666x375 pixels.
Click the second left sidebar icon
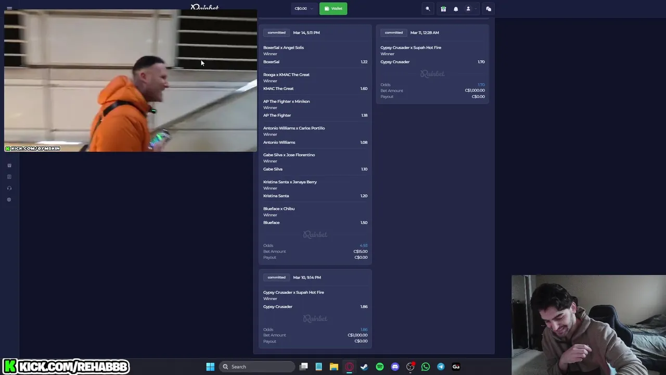(x=9, y=177)
